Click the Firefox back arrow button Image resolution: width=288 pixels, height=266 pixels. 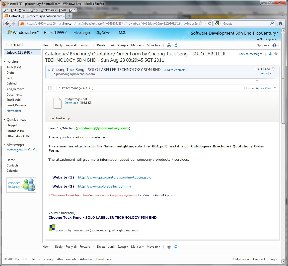7,23
